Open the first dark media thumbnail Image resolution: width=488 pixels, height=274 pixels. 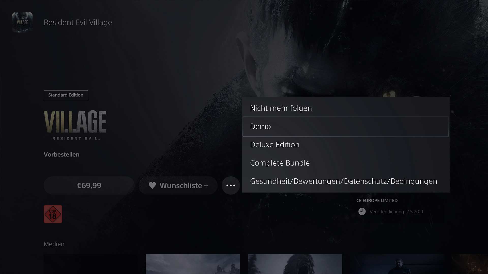(90, 264)
